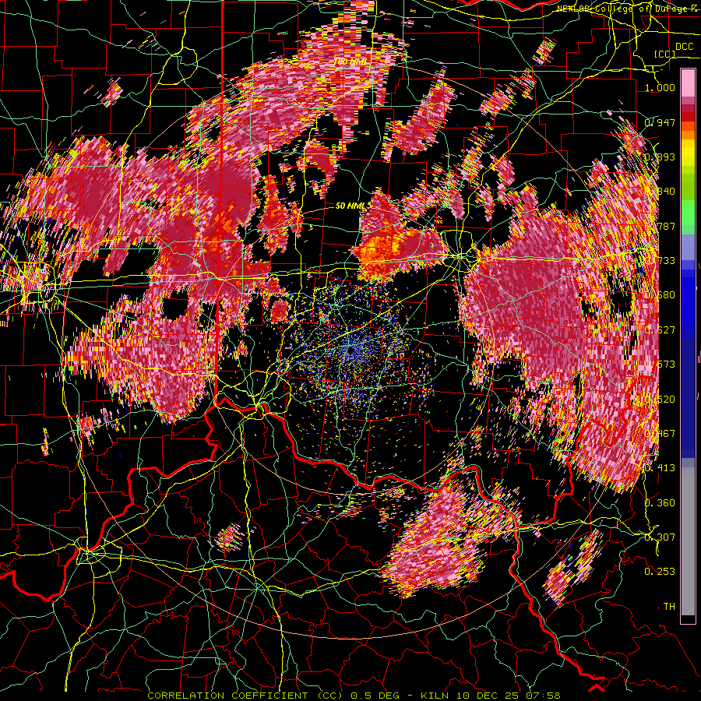The width and height of the screenshot is (701, 701).
Task: Select the 0.787 scale value
Action: point(660,226)
